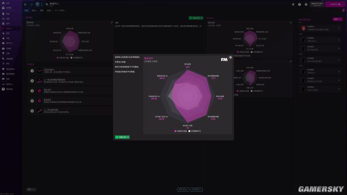
Task: Expand the top-left radar chart panel
Action: [x=112, y=22]
